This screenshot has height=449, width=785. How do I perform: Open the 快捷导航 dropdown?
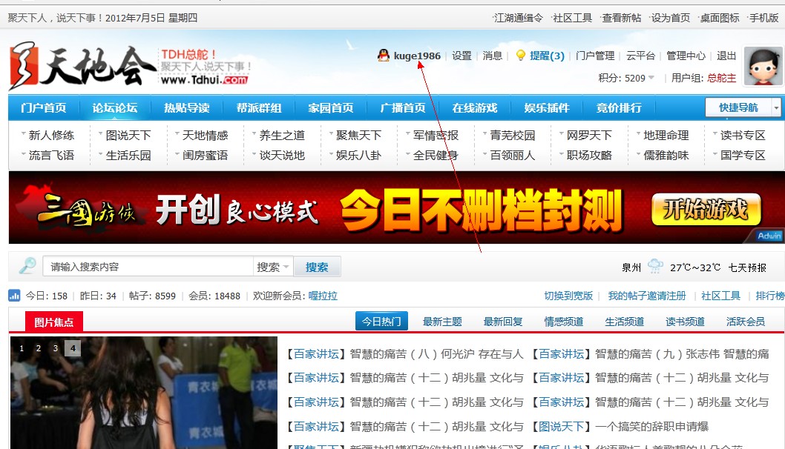pyautogui.click(x=743, y=107)
